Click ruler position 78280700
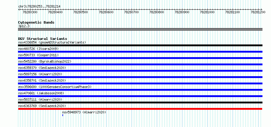The width and height of the screenshot is (271, 127). tap(132, 12)
